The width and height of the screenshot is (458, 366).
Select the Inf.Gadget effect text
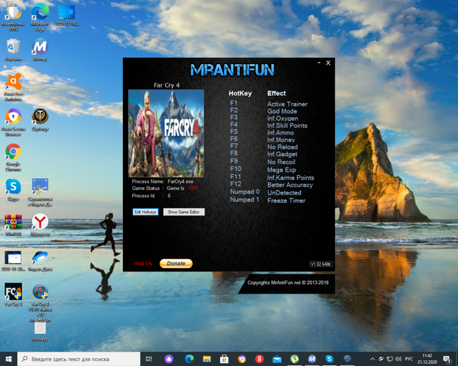282,154
